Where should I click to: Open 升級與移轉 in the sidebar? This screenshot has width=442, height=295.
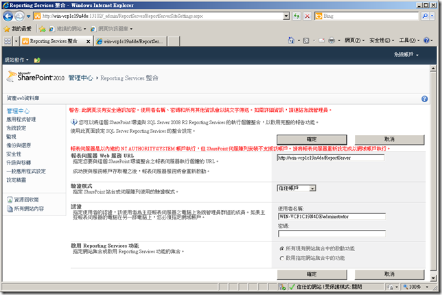pyautogui.click(x=19, y=163)
